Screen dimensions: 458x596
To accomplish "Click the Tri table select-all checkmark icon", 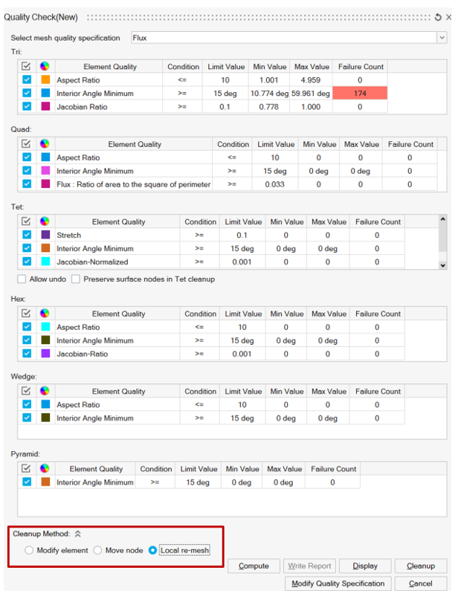I will coord(27,67).
